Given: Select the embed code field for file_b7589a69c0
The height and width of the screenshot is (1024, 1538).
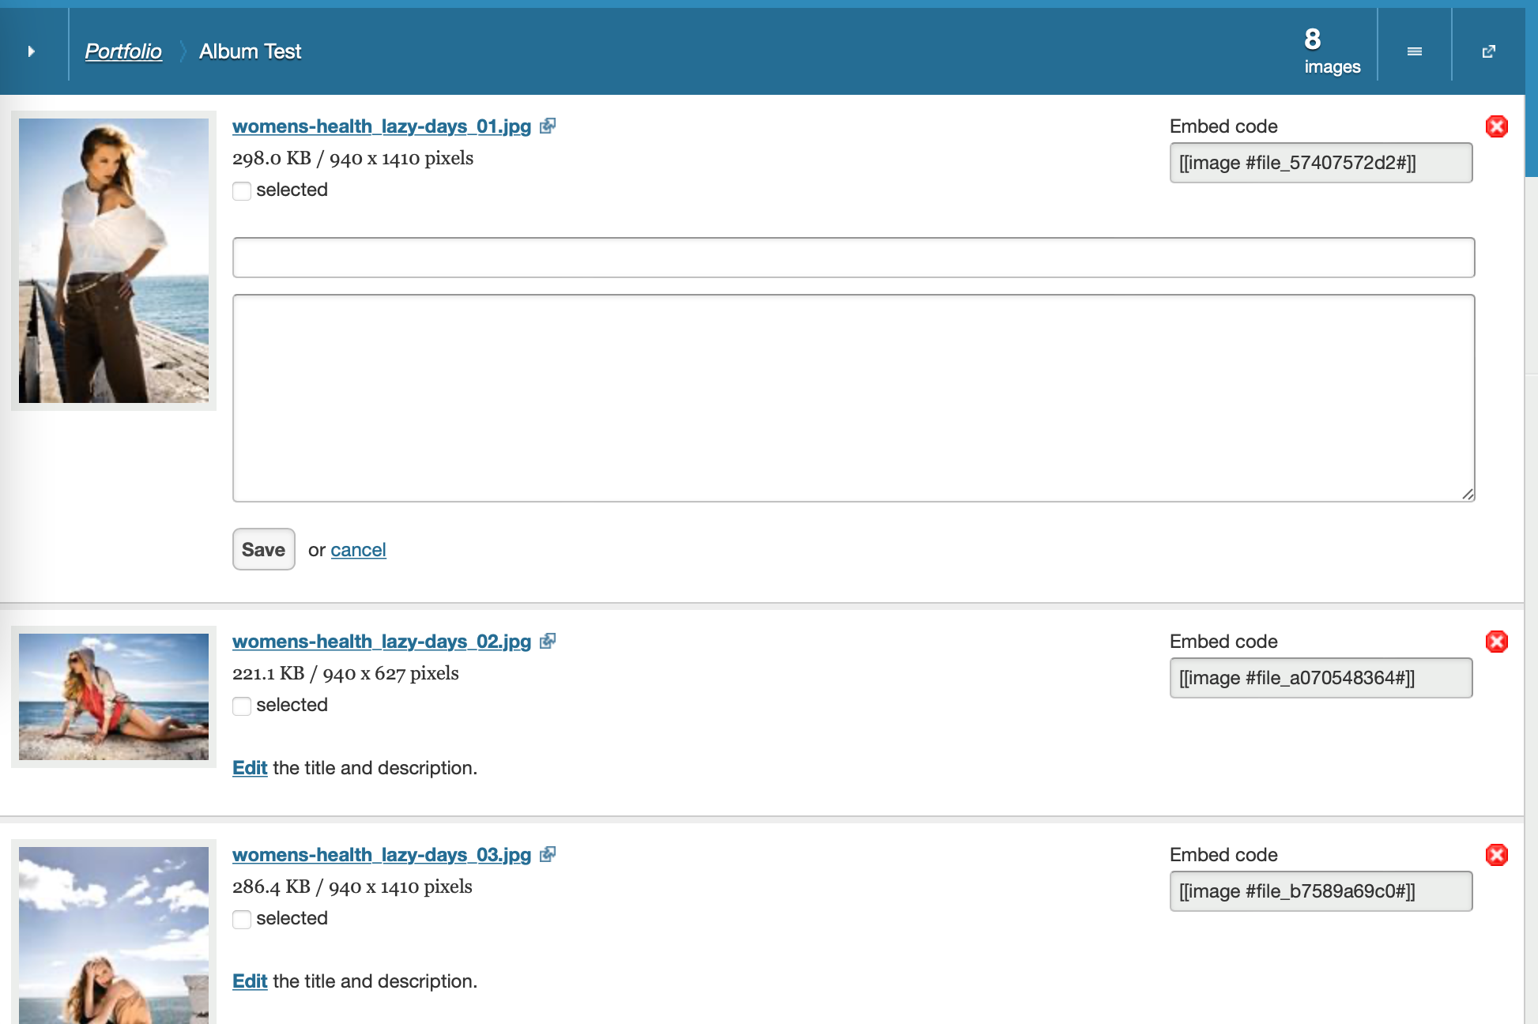Looking at the screenshot, I should coord(1321,891).
